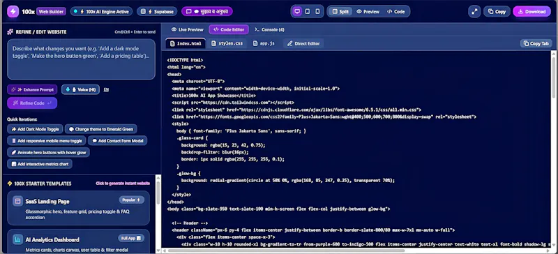The width and height of the screenshot is (558, 254).
Task: Select the app.js file tab
Action: point(264,43)
